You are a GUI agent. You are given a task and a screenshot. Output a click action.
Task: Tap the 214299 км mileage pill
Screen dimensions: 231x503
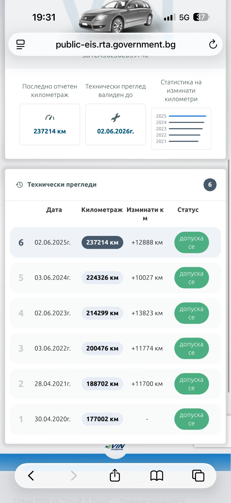click(x=102, y=313)
